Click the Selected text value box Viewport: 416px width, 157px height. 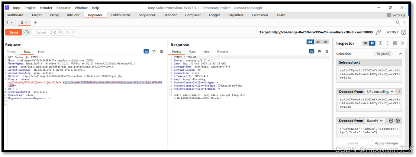[369, 74]
